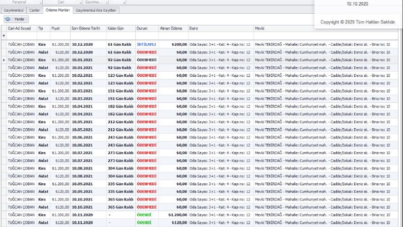403x227 pixels.
Task: Click the current row indicator arrow
Action: 4,60
